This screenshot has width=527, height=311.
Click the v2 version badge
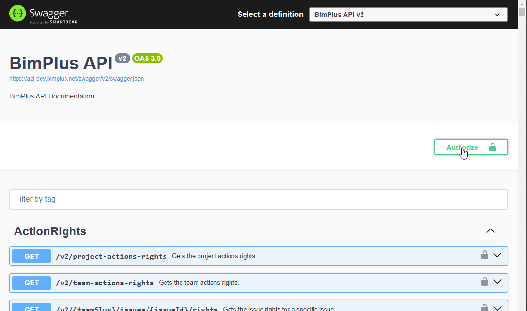click(x=122, y=58)
